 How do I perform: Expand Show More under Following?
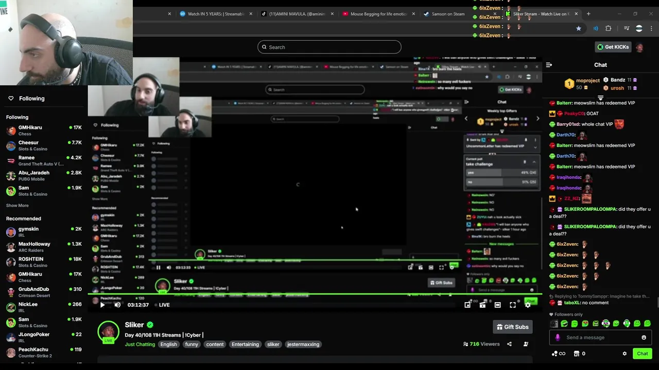18,206
